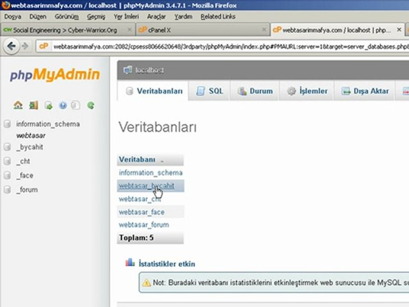Select the Veritabanları tab

153,91
